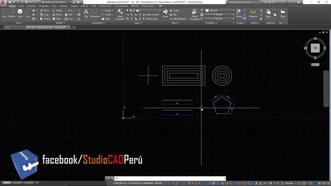This screenshot has width=331, height=186.
Task: Select the Fillet tool
Action: [69, 14]
